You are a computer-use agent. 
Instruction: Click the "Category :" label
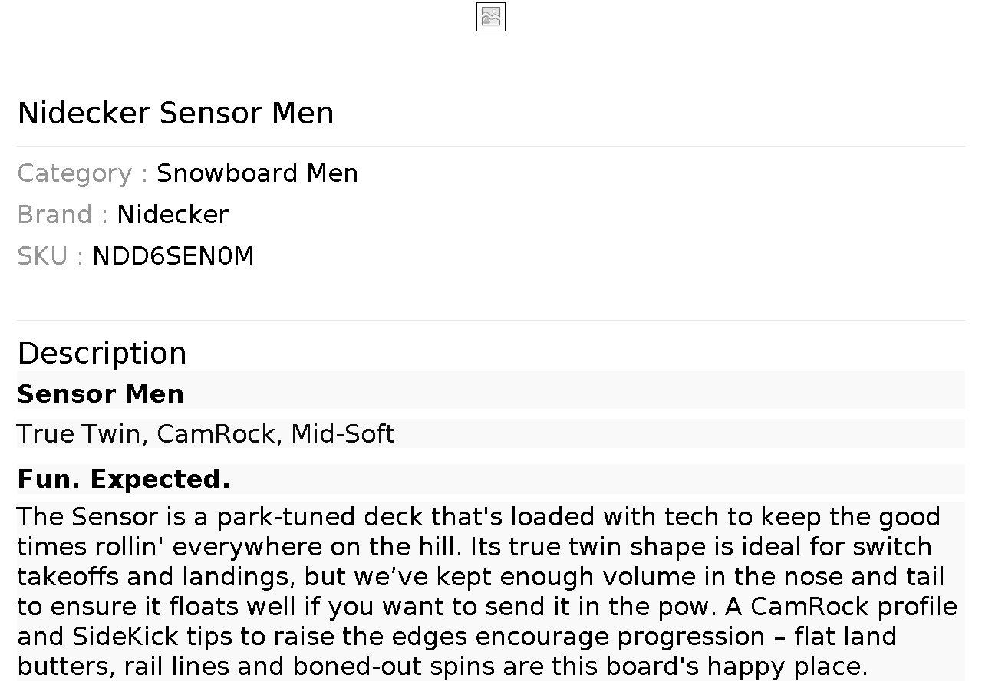pyautogui.click(x=83, y=173)
